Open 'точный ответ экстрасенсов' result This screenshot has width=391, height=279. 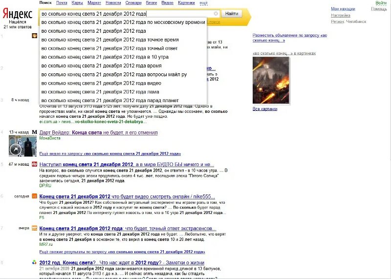pos(128,228)
